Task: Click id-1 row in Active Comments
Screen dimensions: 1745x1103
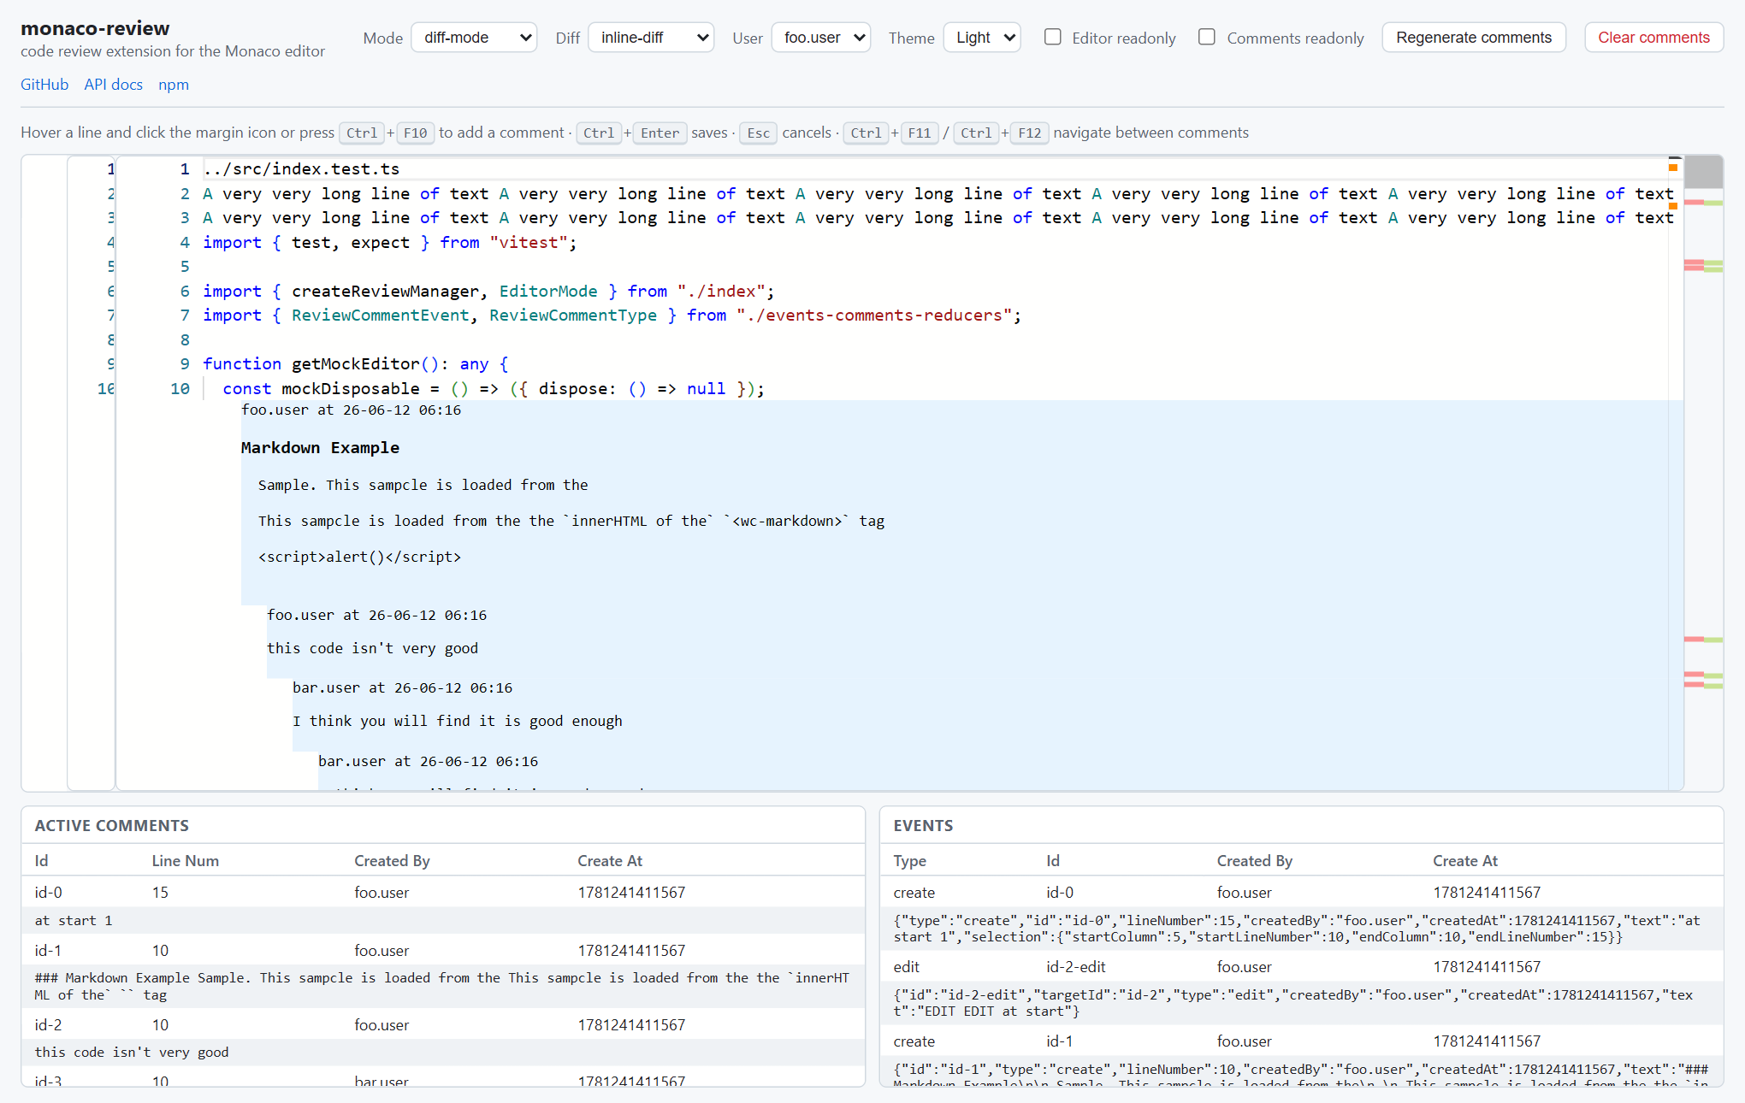Action: coord(443,951)
